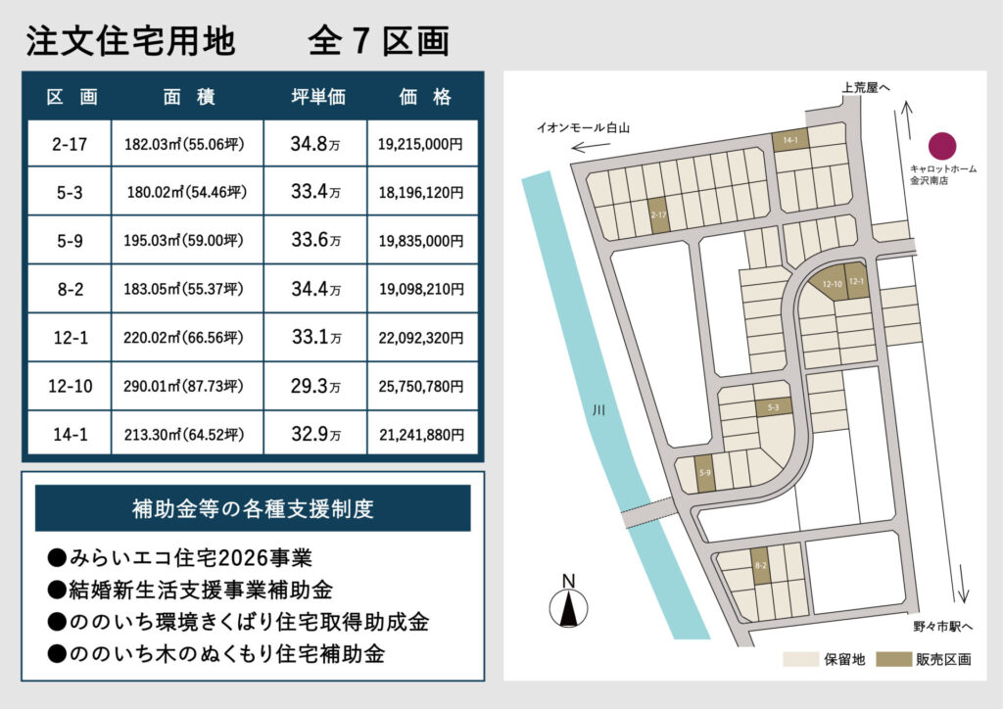Click the 坪単価 column header
Screen dimensions: 1003x709
pos(317,96)
